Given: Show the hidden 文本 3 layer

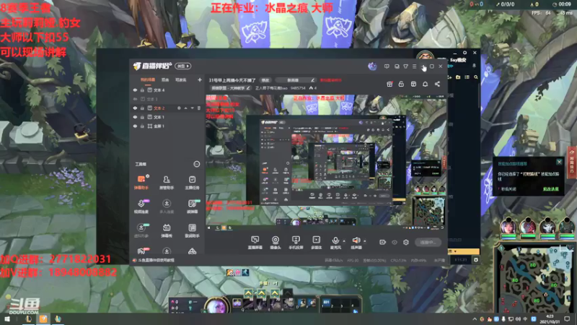Looking at the screenshot, I should (135, 99).
